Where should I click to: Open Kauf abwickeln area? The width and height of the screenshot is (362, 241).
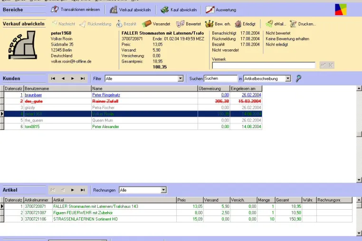coord(179,9)
